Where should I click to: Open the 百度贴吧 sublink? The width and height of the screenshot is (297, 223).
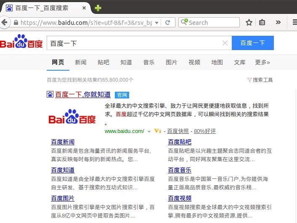[180, 142]
